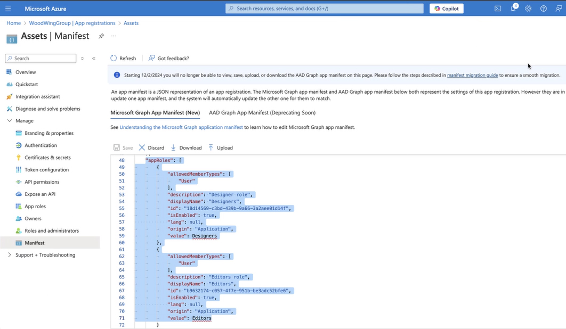Image resolution: width=566 pixels, height=329 pixels.
Task: Open Understanding the Microsoft Graph application manifest link
Action: pos(181,127)
